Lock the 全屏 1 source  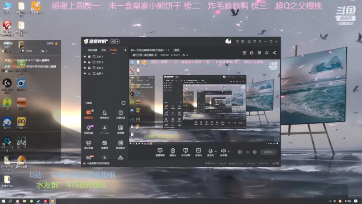[x=89, y=73]
